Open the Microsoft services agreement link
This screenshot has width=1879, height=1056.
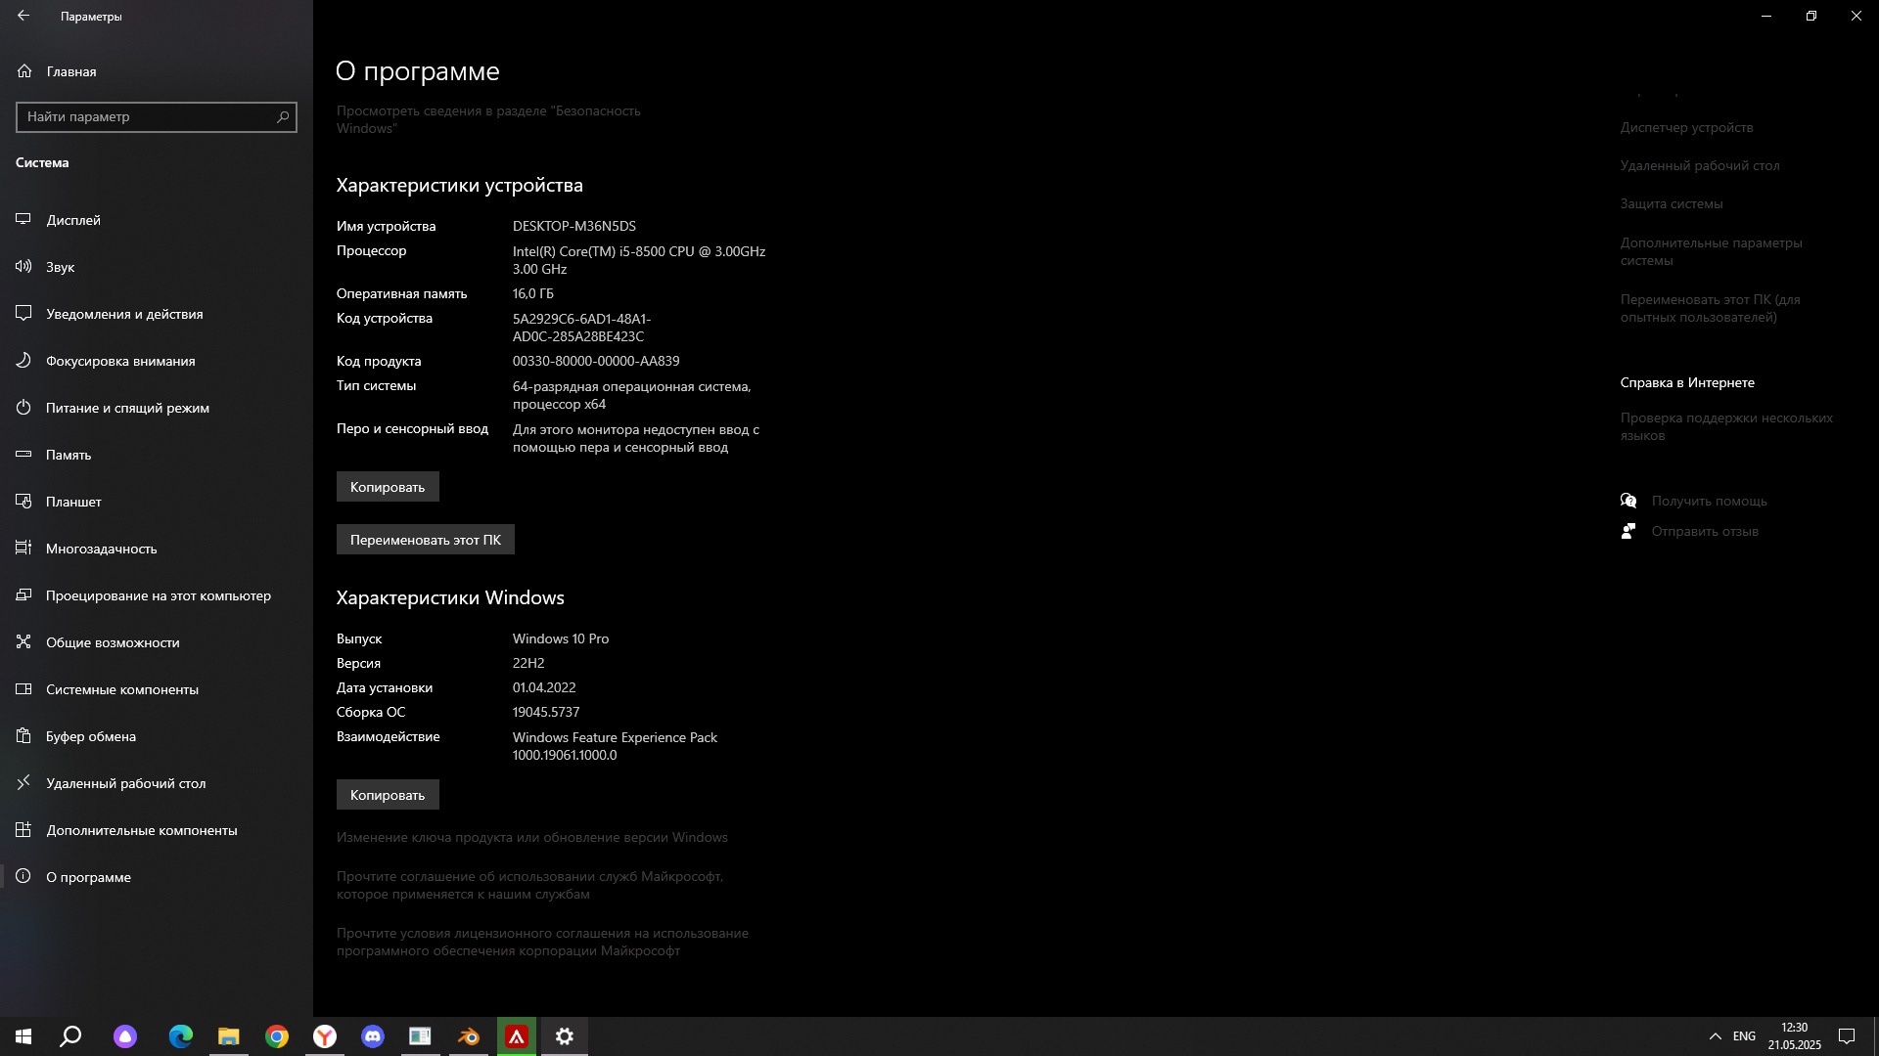(x=529, y=885)
